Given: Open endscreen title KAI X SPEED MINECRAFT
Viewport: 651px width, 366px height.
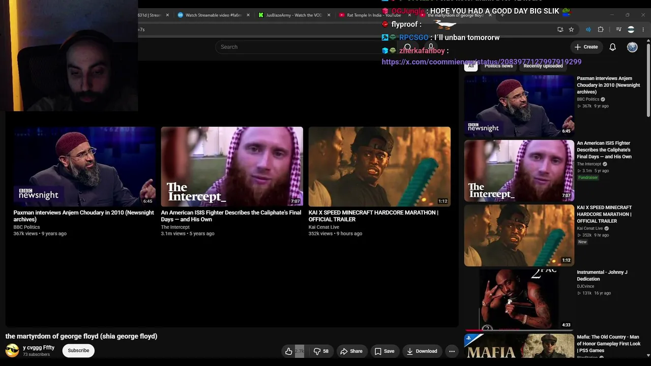Looking at the screenshot, I should (x=373, y=216).
